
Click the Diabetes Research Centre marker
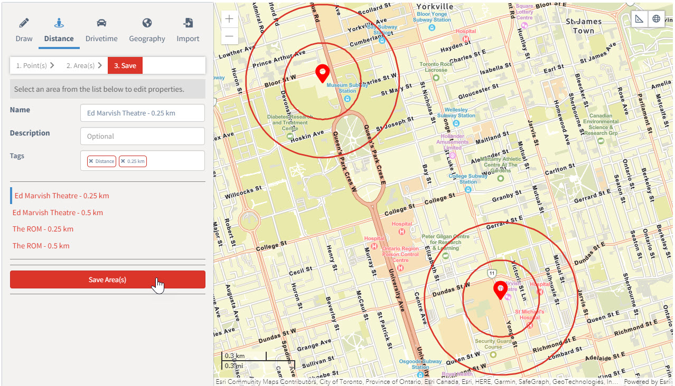[x=290, y=136]
